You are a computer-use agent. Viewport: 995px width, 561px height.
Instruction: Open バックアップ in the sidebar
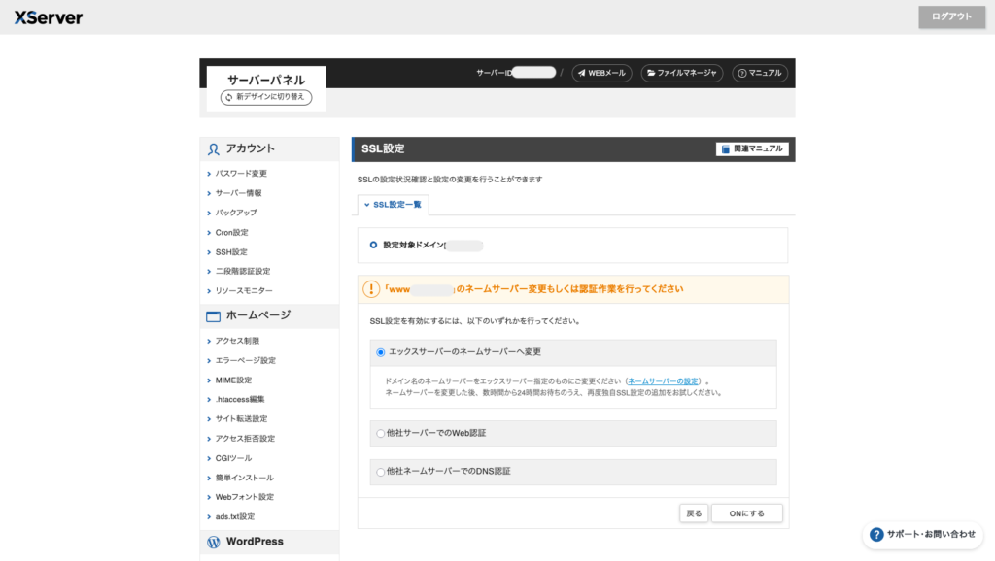(x=235, y=213)
